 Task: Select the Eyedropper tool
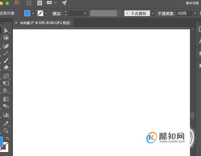(6, 123)
